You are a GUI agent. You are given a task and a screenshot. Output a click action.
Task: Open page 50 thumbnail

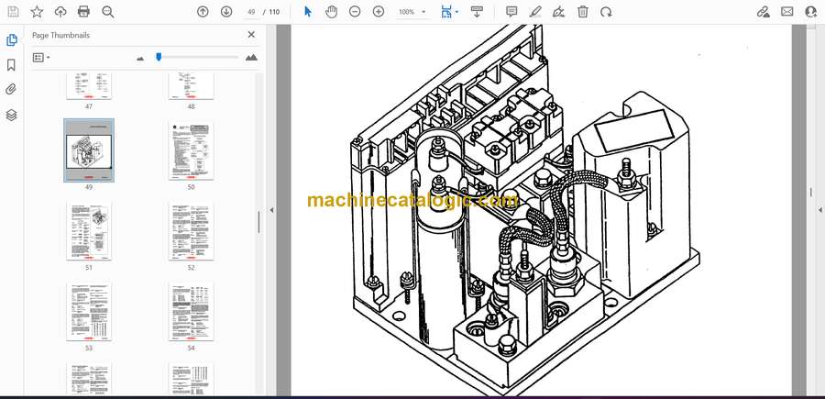(191, 152)
